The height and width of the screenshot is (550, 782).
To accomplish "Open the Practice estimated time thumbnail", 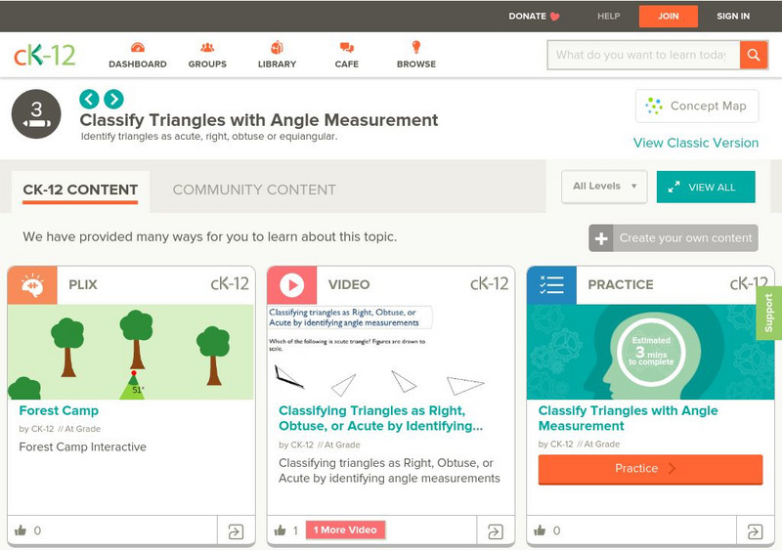I will [650, 352].
